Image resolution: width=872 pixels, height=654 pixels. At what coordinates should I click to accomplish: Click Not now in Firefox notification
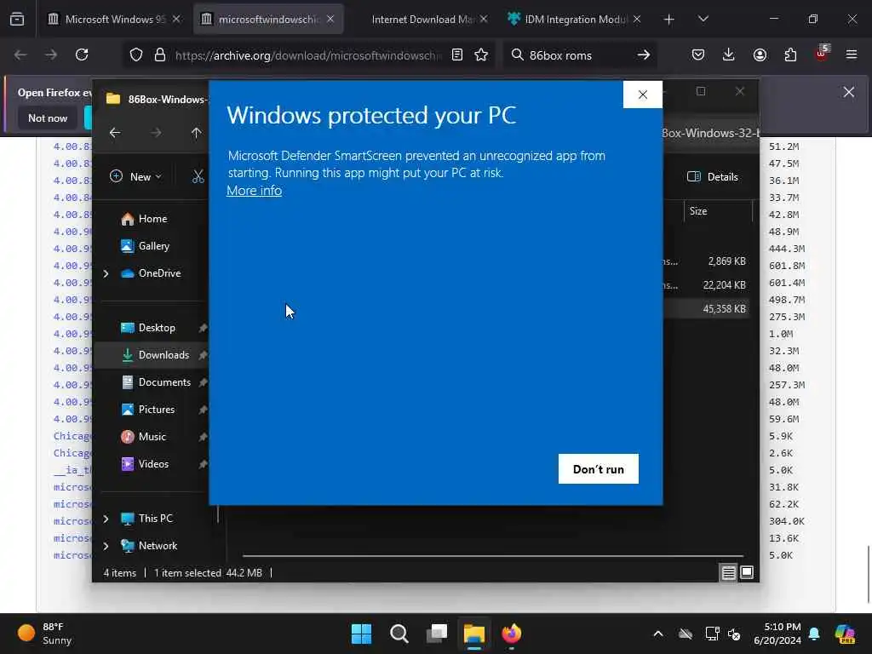(48, 118)
